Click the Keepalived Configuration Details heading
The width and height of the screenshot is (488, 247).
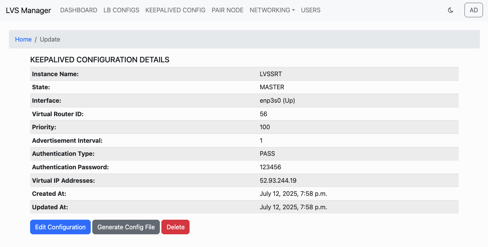[100, 60]
